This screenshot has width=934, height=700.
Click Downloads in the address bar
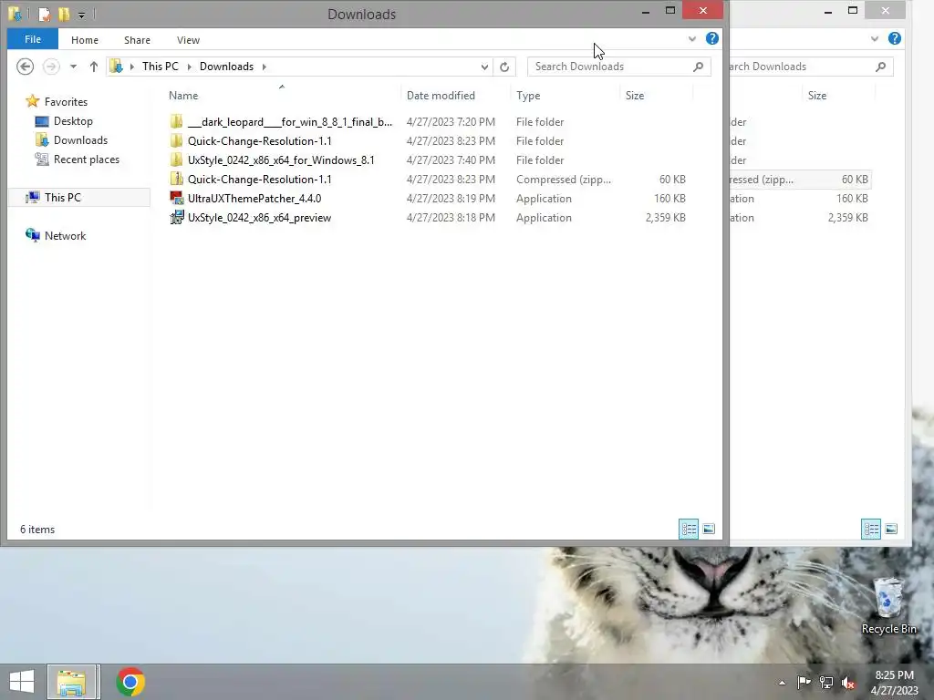click(226, 66)
